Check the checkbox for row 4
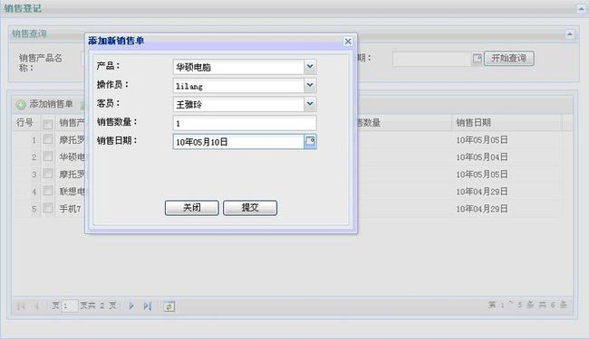Image resolution: width=589 pixels, height=339 pixels. [x=48, y=191]
